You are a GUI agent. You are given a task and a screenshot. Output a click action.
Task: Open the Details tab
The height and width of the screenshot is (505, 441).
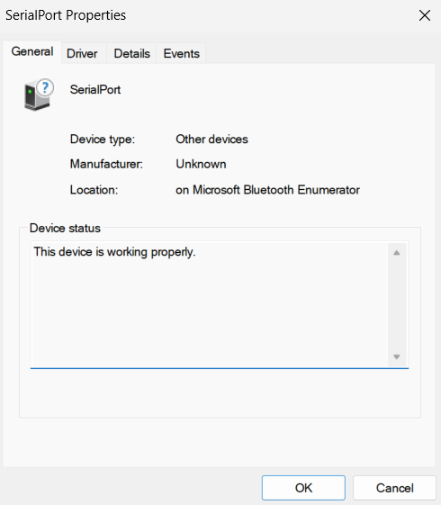point(131,53)
